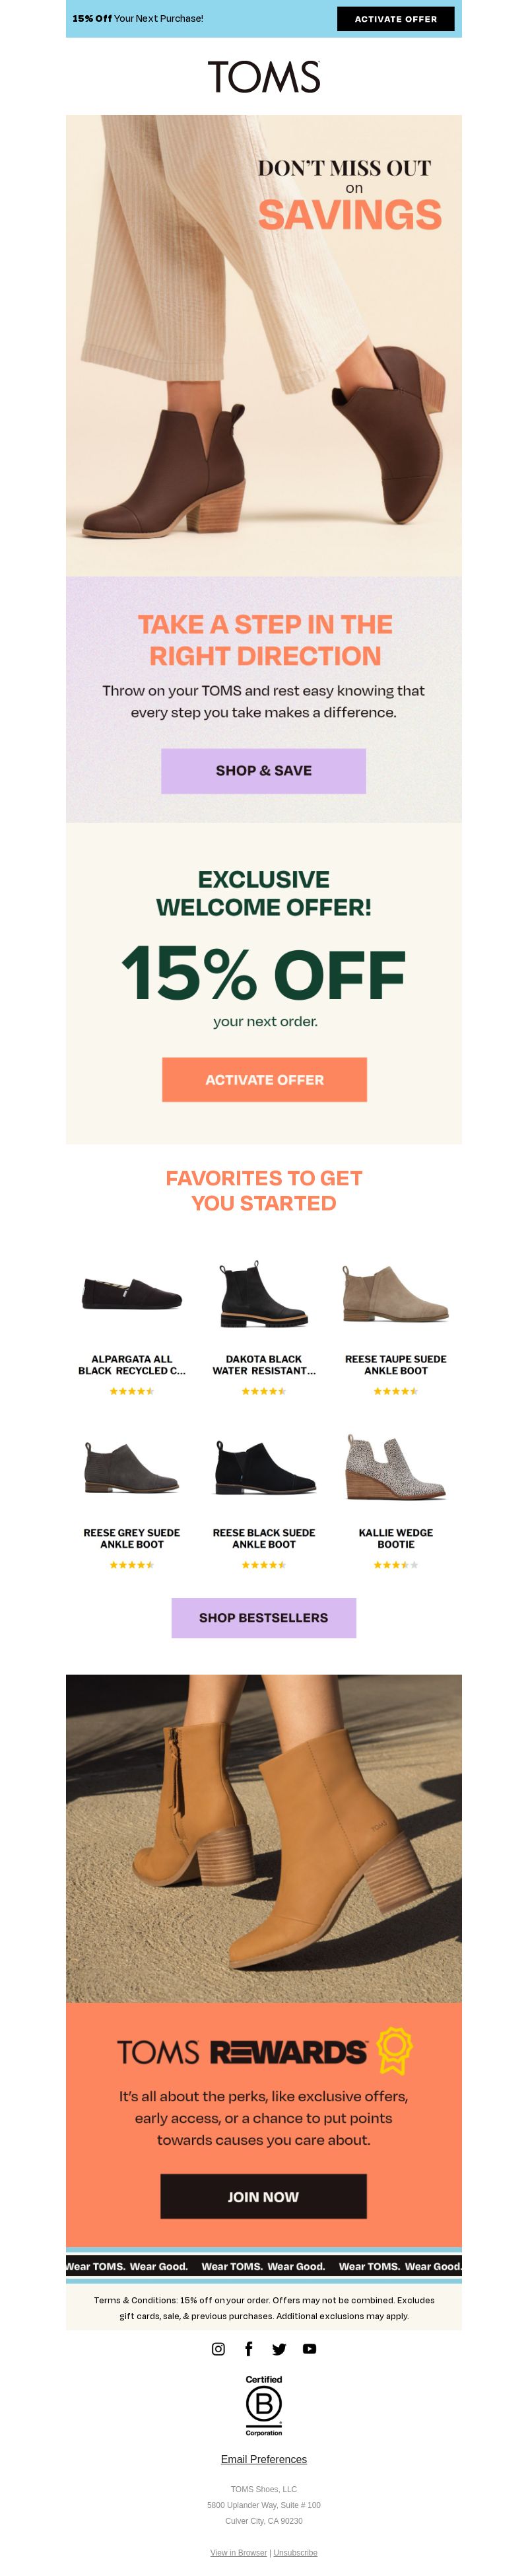
Task: Select the Kallie Wedge Bootie image
Action: [396, 1467]
